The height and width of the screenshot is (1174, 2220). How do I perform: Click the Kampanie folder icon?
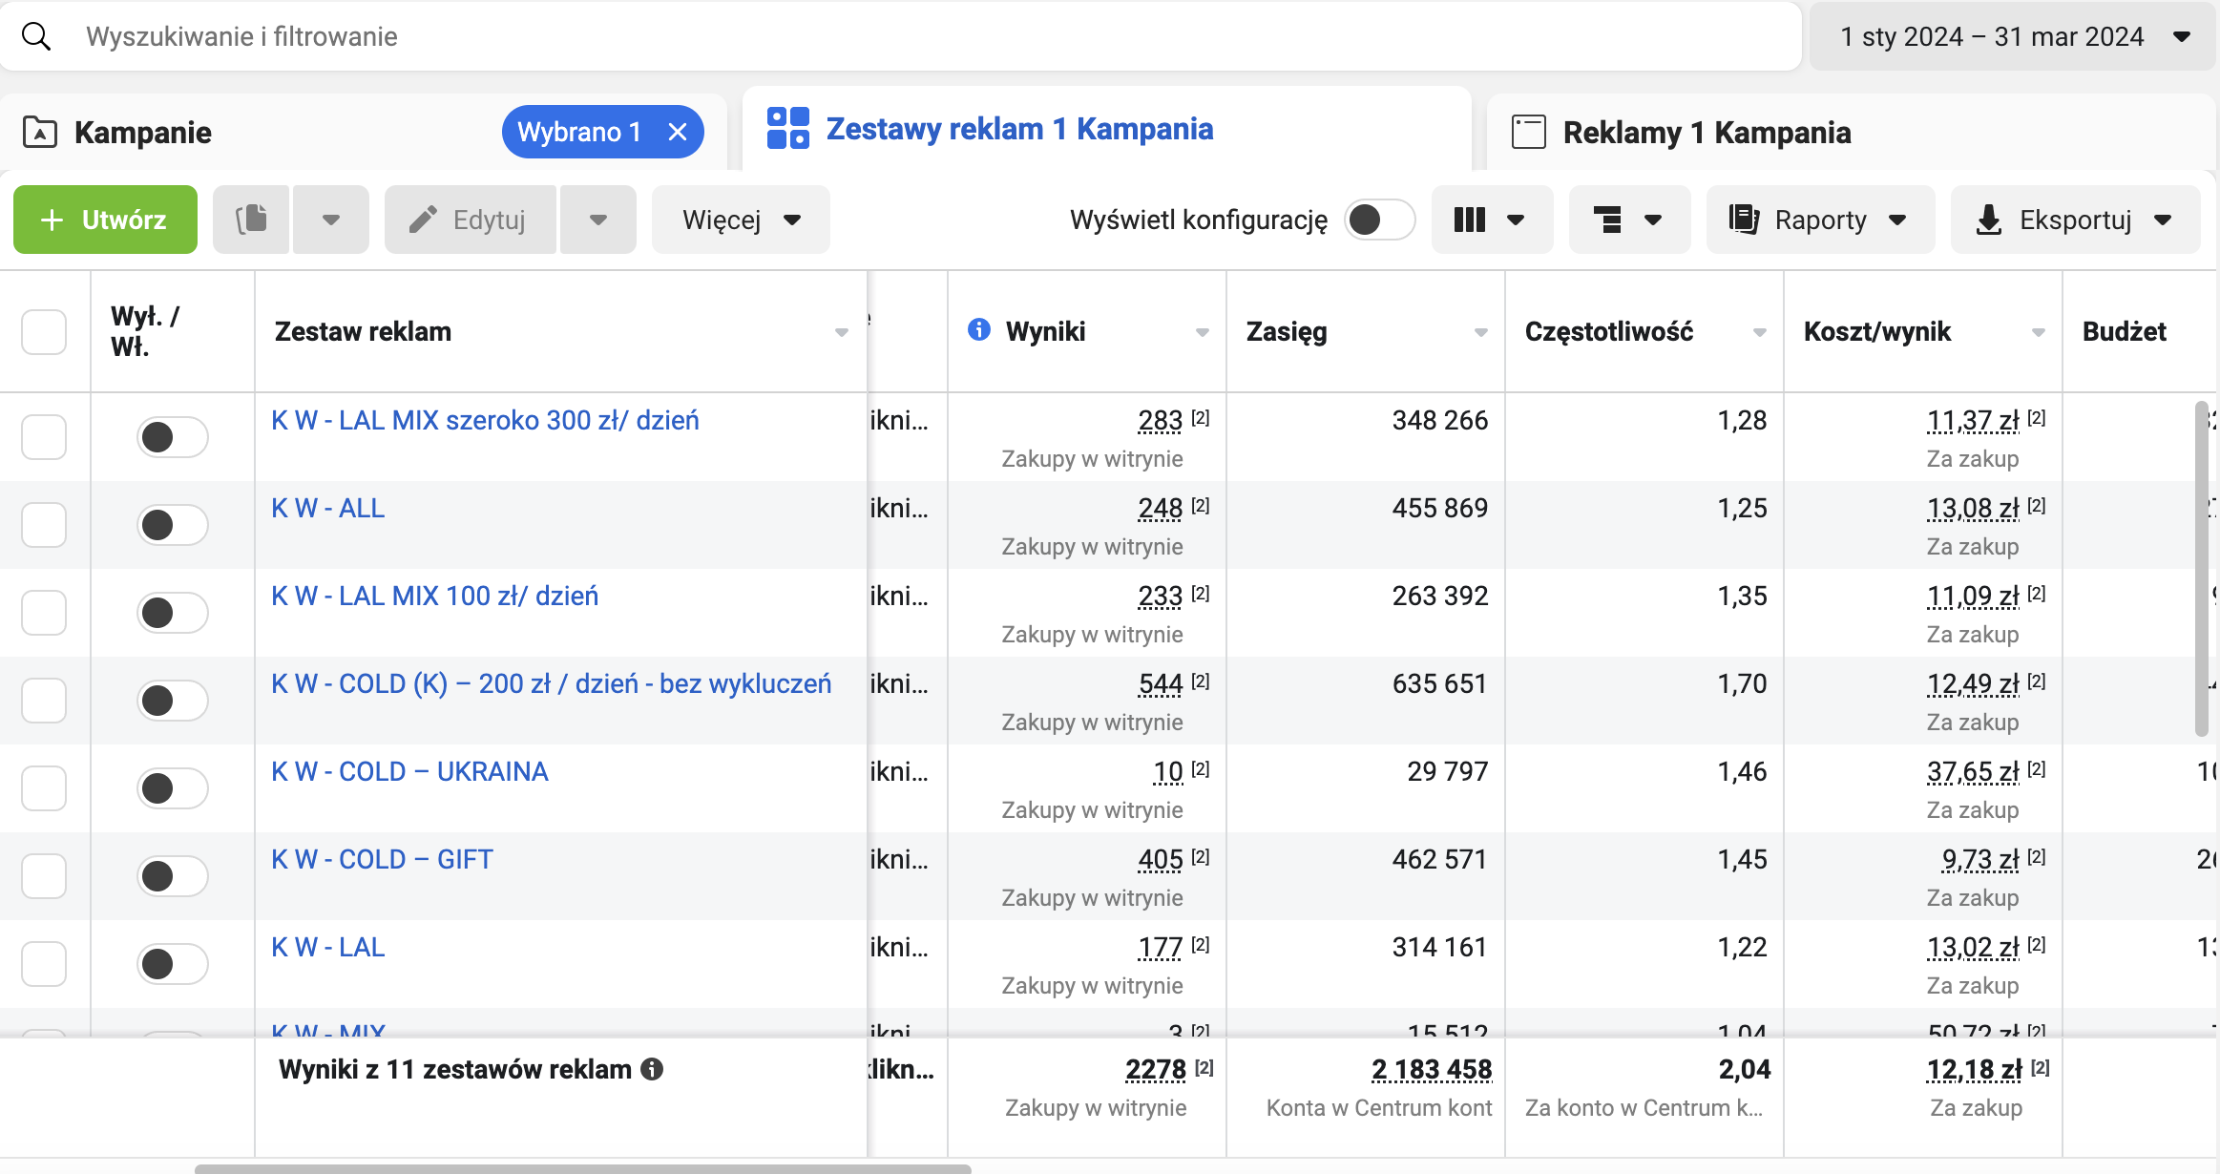40,132
